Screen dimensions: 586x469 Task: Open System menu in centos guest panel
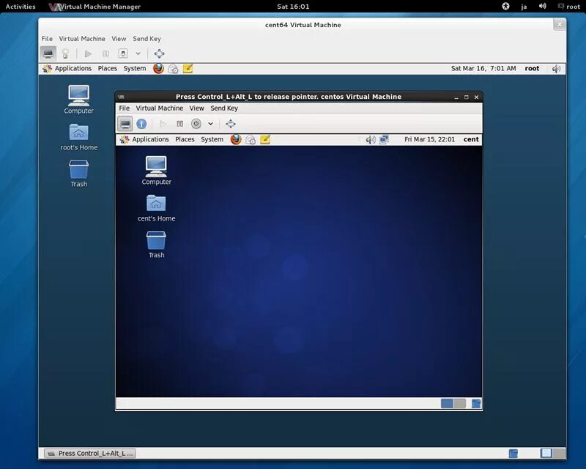click(x=212, y=139)
